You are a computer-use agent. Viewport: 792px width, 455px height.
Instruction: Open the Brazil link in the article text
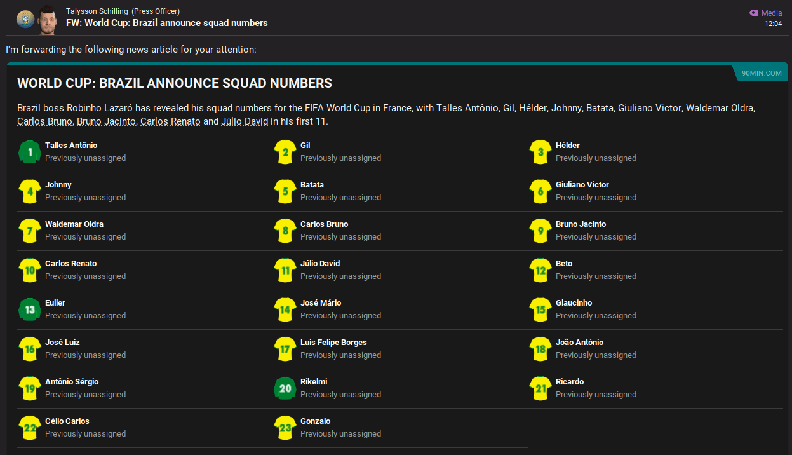point(29,108)
